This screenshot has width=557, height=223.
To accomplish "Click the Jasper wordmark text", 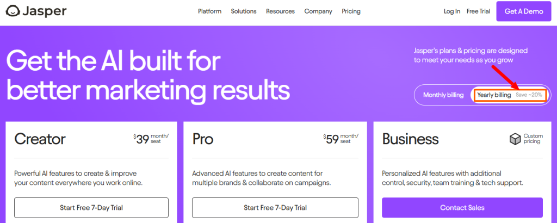I will click(x=45, y=11).
